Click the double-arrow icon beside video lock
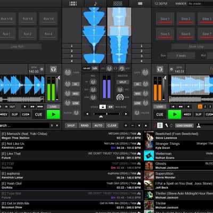The height and width of the screenshot is (213, 213). click(110, 107)
